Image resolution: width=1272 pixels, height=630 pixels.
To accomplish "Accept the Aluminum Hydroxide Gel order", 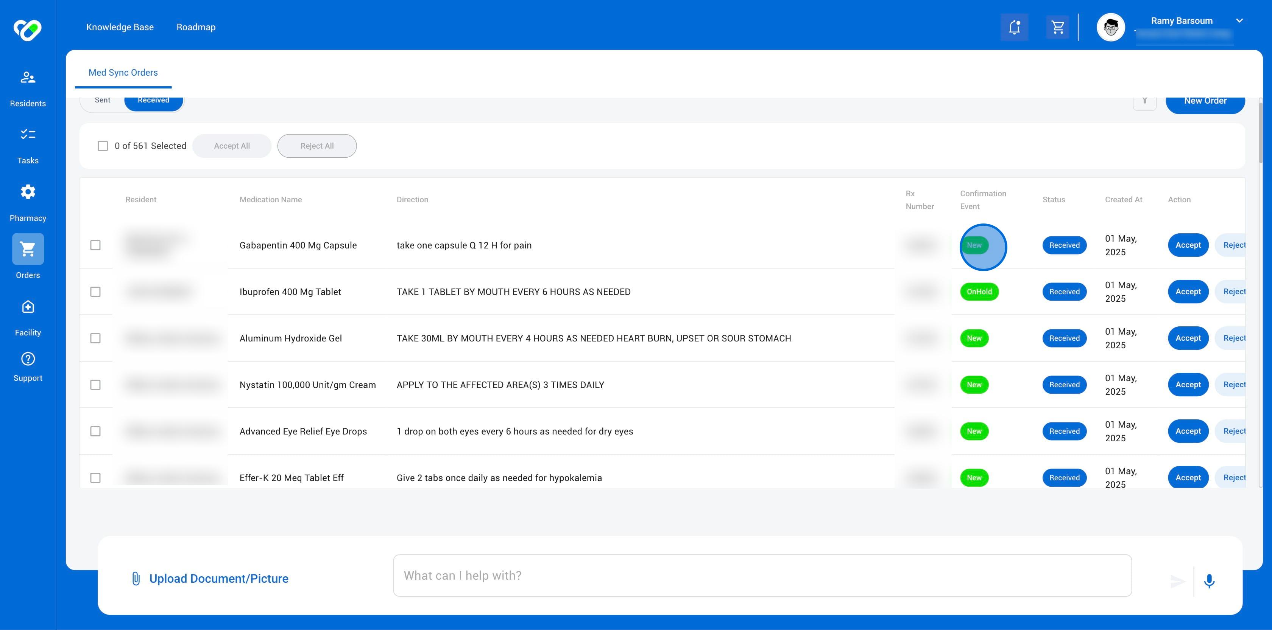I will click(x=1188, y=338).
